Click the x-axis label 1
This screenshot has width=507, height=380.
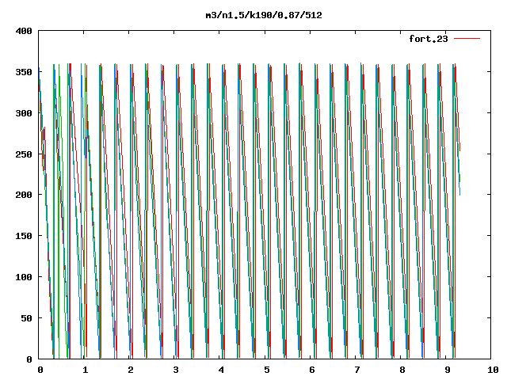pyautogui.click(x=86, y=370)
